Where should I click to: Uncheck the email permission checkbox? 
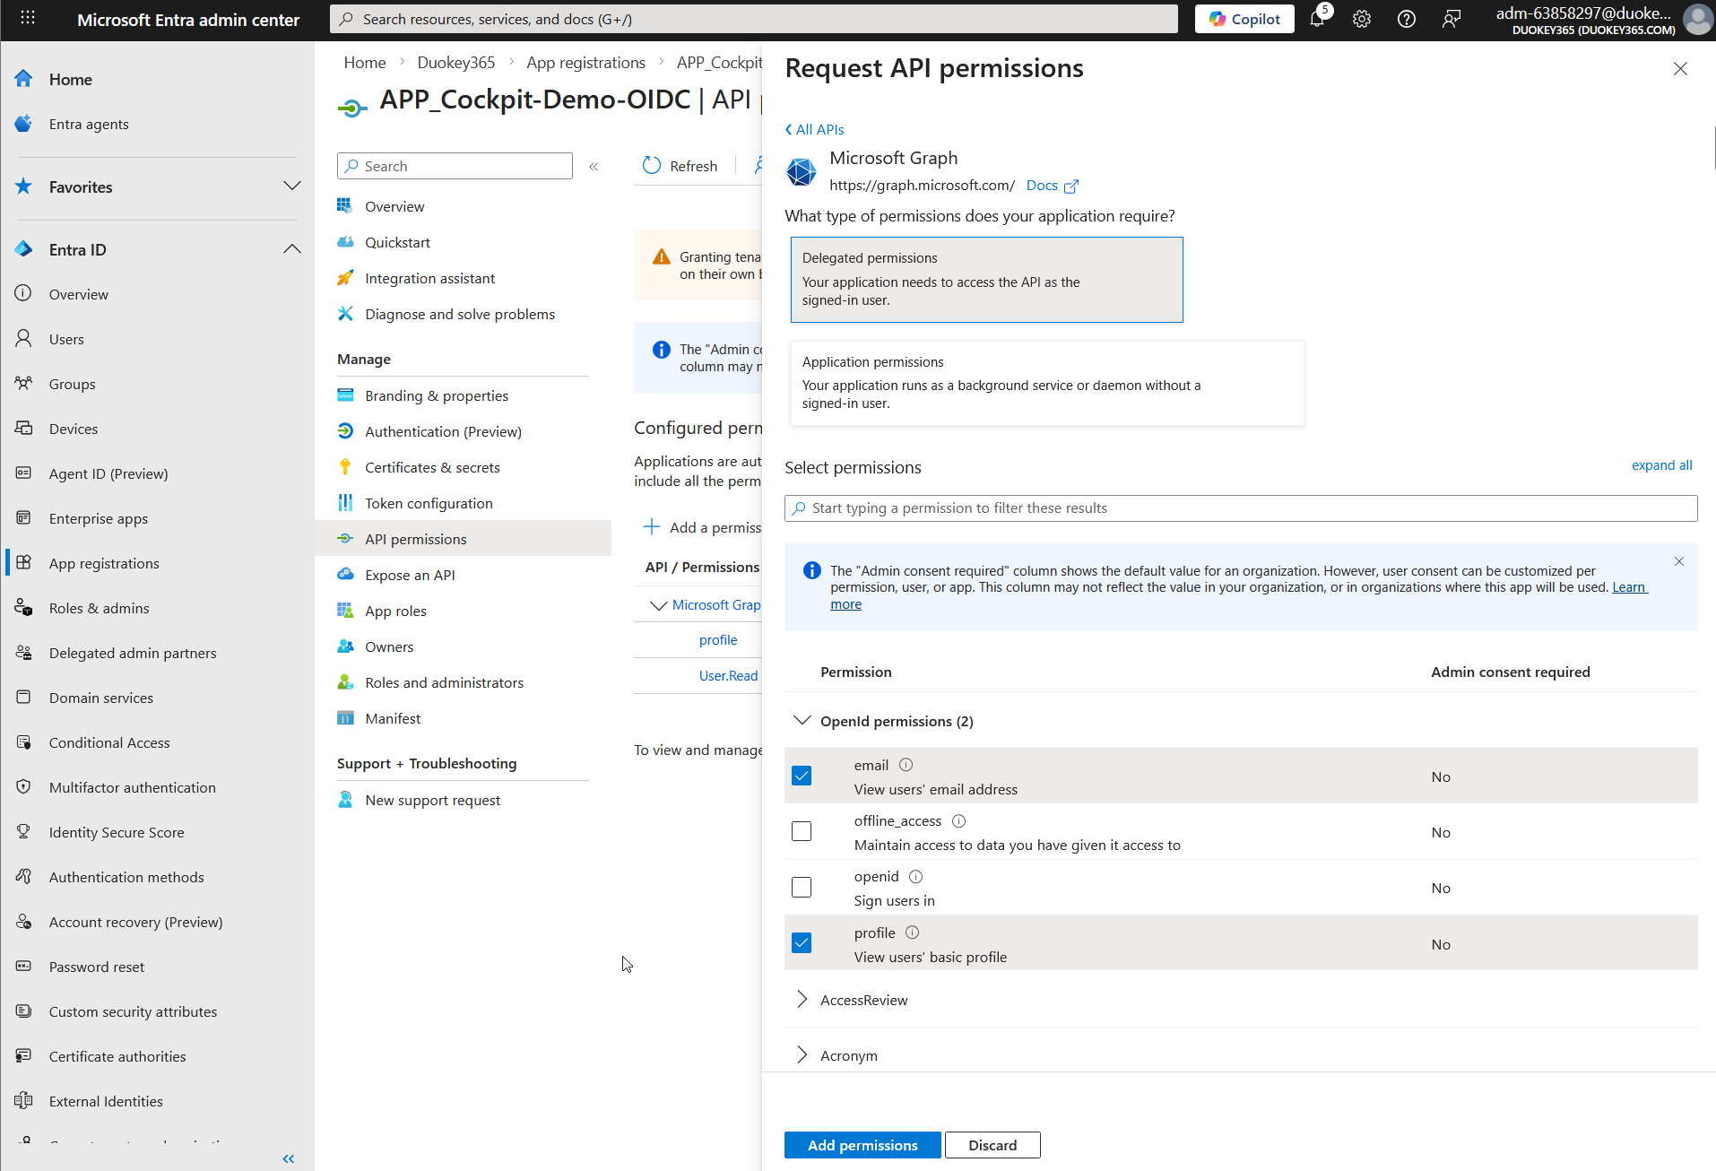tap(802, 776)
